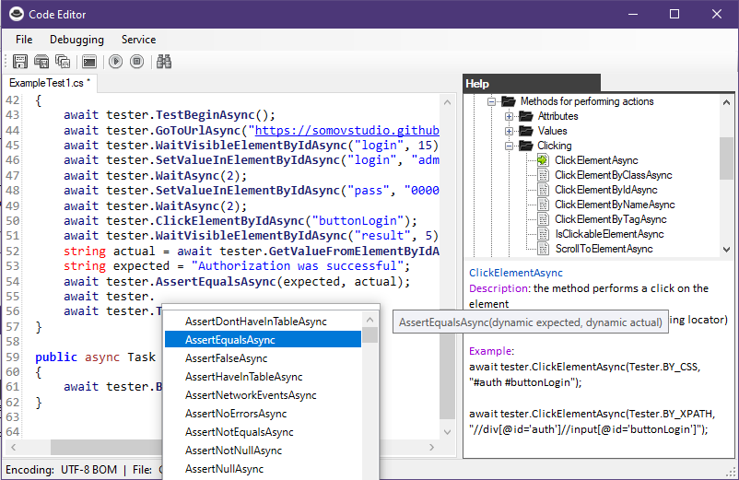
Task: Click the Save file toolbar icon
Action: click(19, 62)
